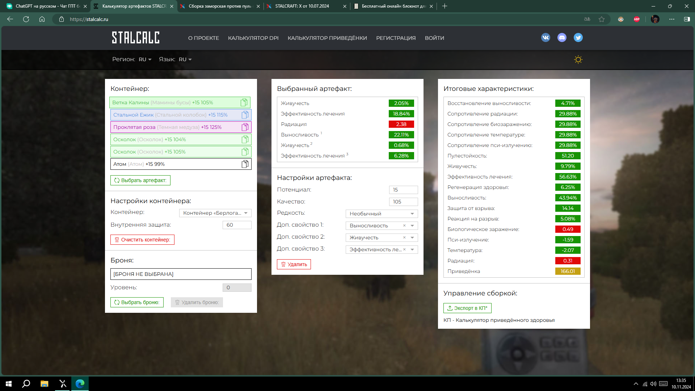Copy the Атом artifact row icon

click(245, 164)
